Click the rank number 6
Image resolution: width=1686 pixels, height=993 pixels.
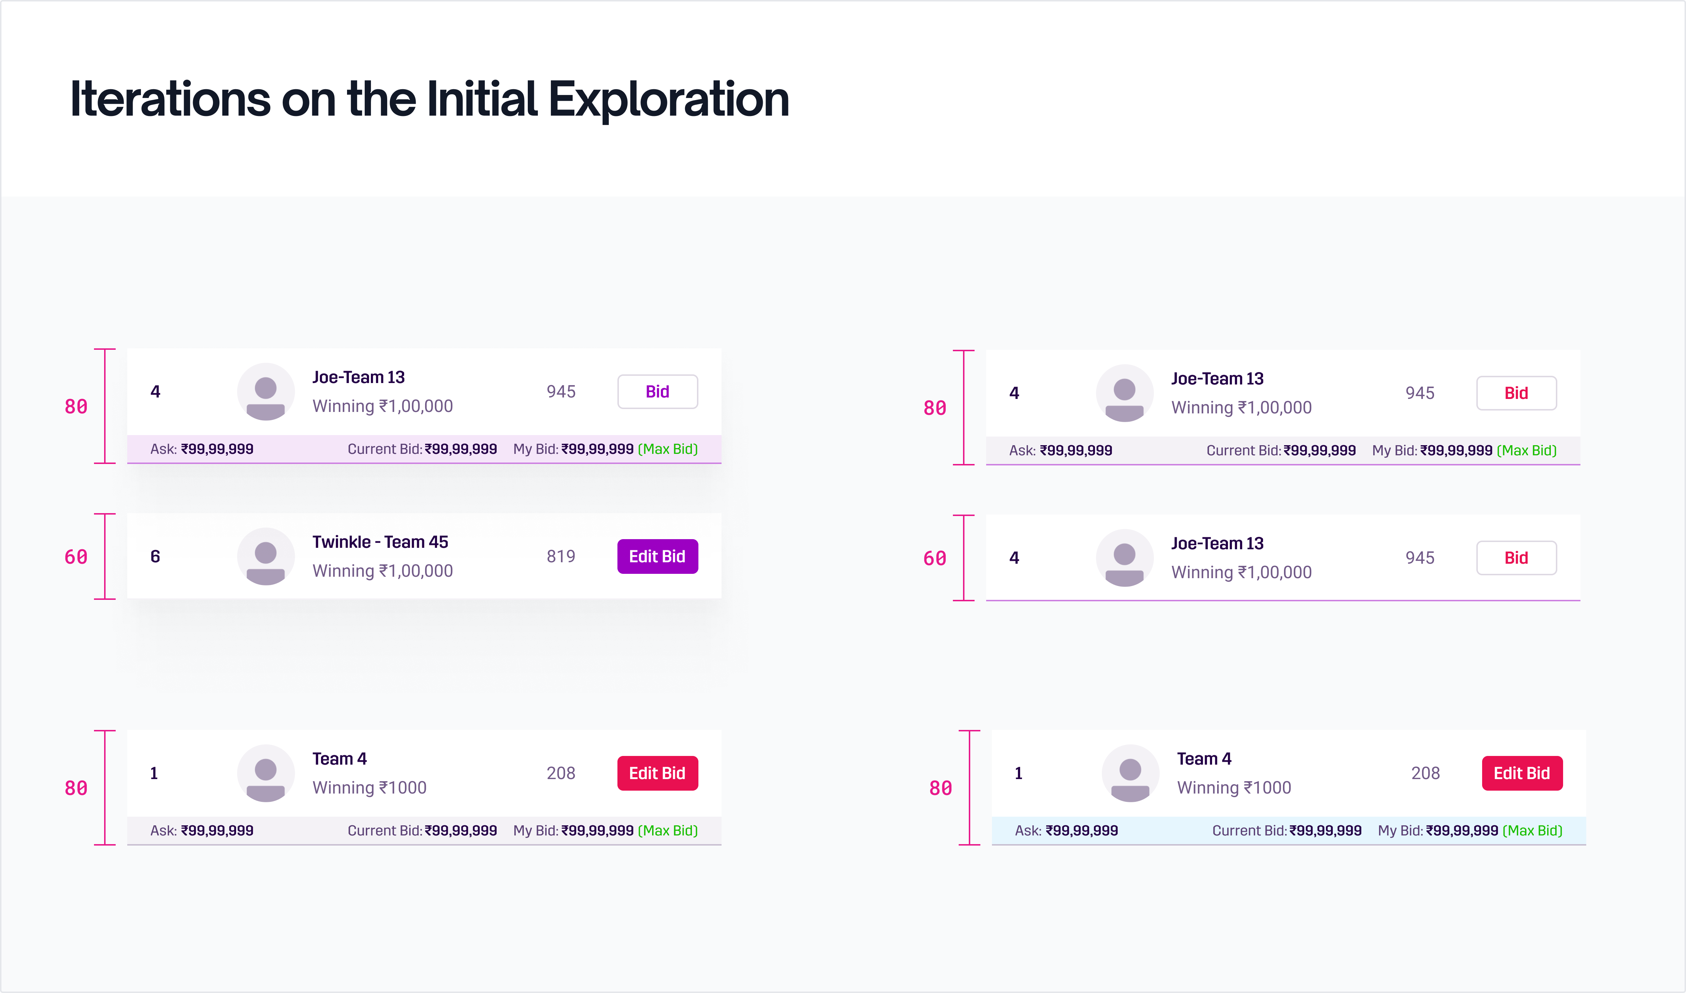point(155,557)
